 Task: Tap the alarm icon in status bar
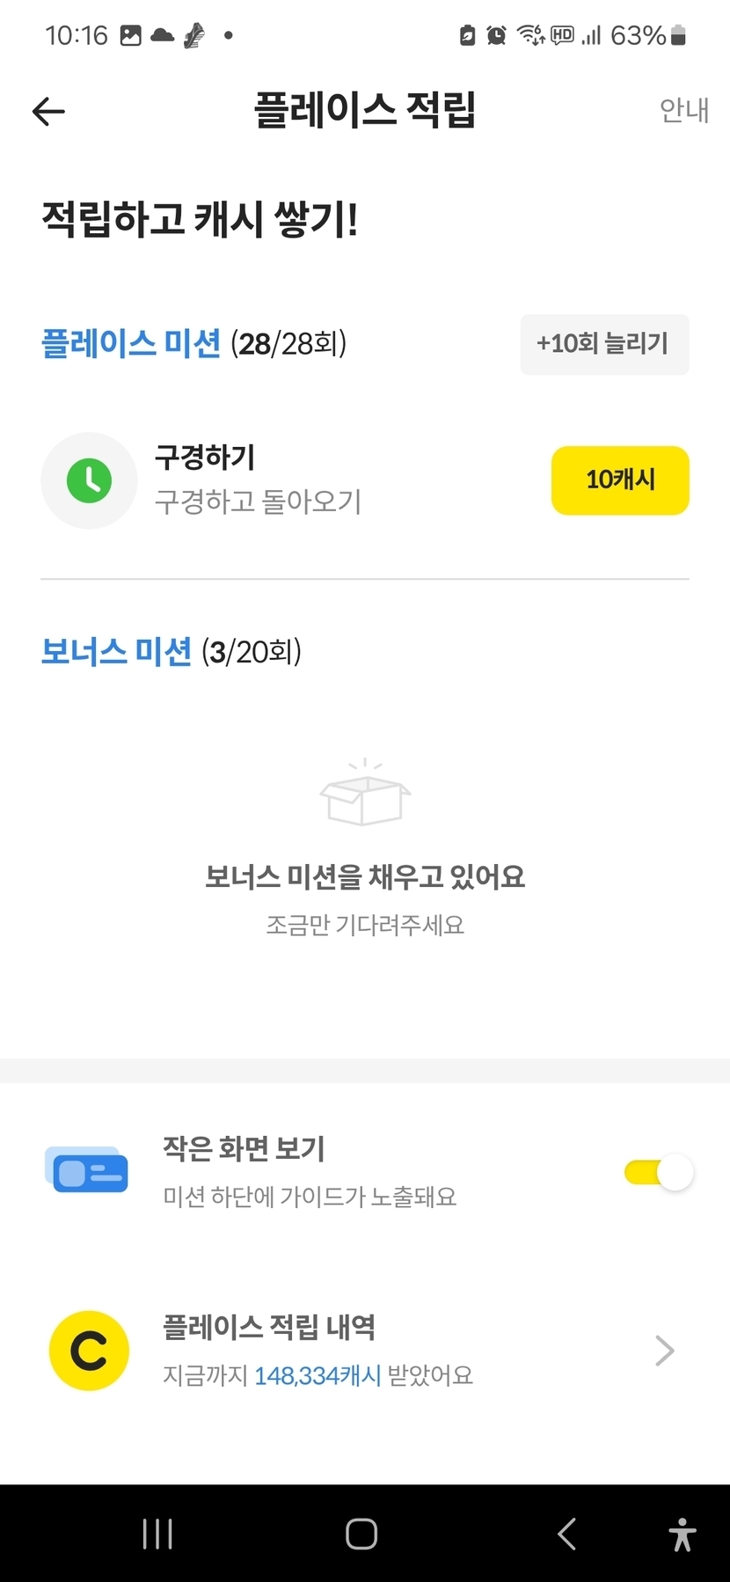coord(497,35)
